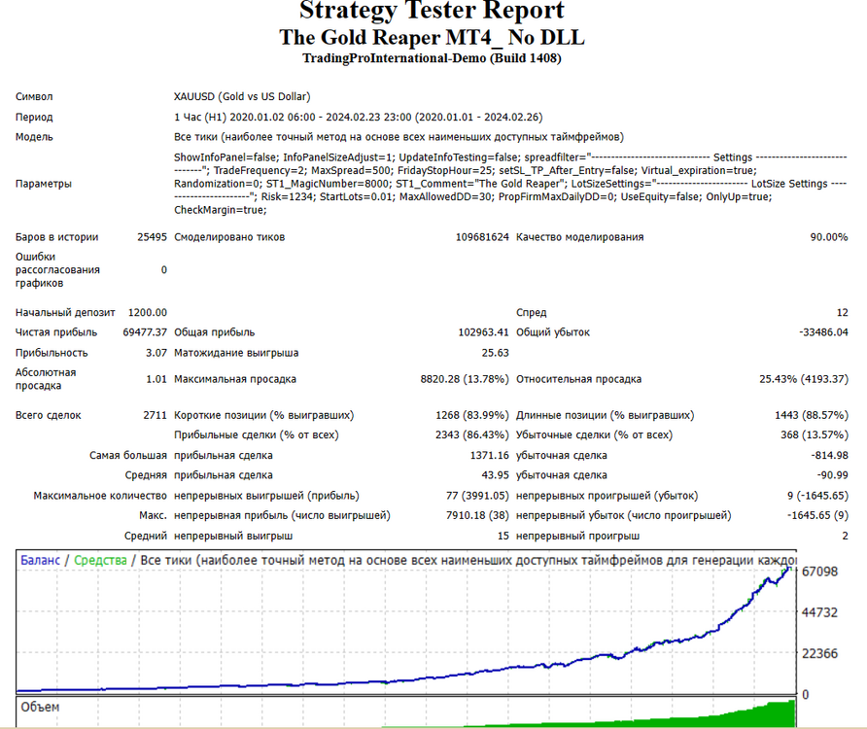Click the Чистая прибыль label
This screenshot has height=729, width=867.
(56, 332)
